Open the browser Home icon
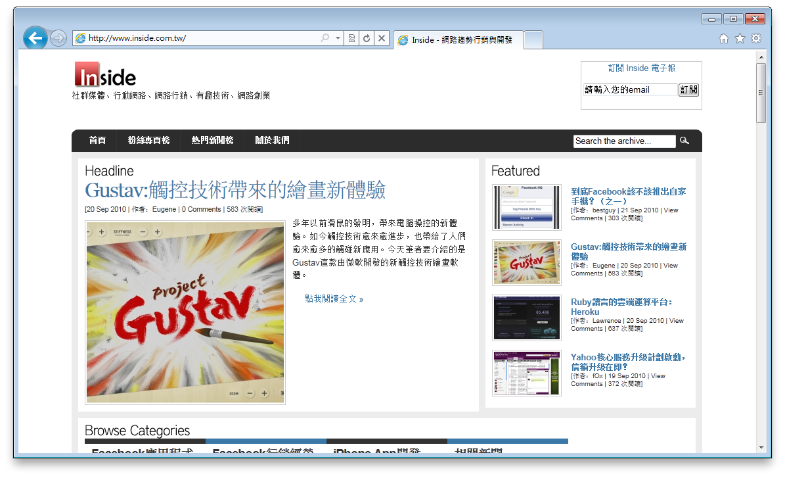The width and height of the screenshot is (785, 478). pos(723,39)
